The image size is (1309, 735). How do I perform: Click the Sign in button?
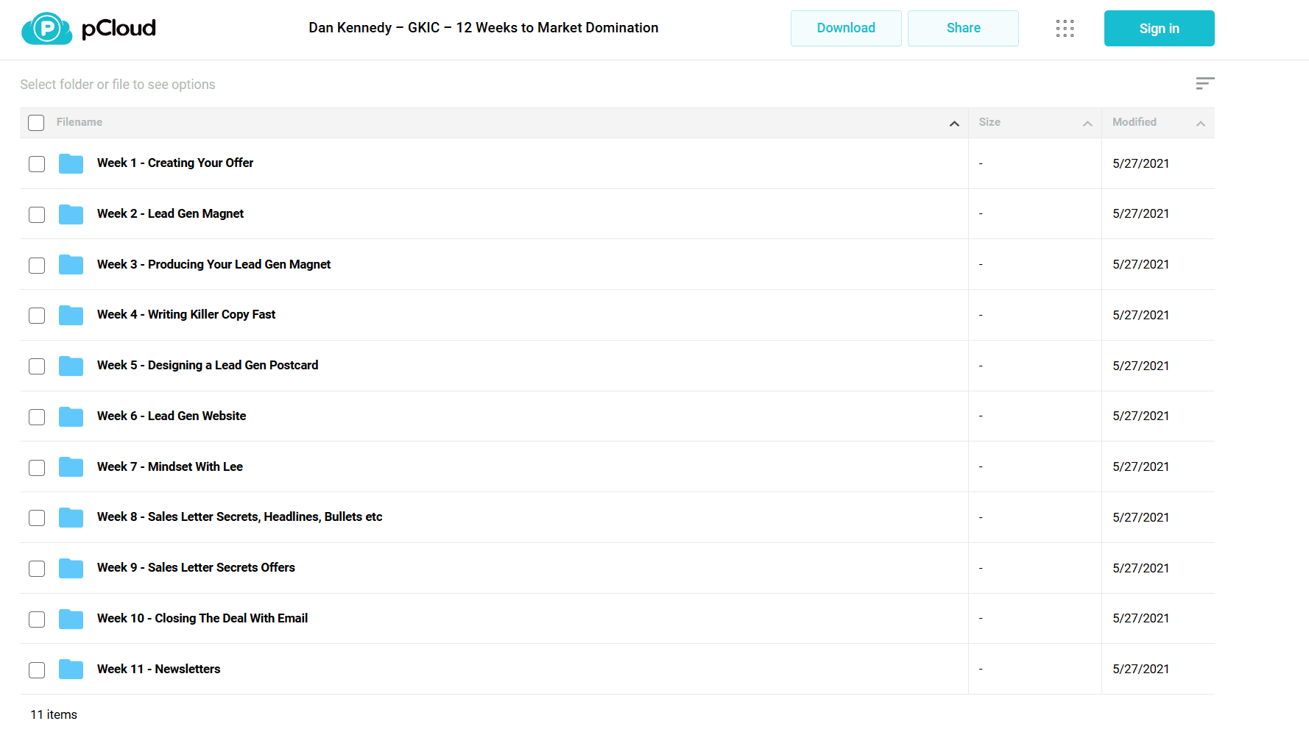click(x=1160, y=29)
